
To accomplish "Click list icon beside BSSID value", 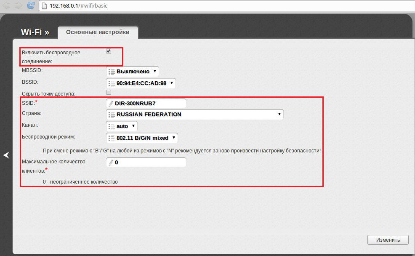I will [x=112, y=83].
